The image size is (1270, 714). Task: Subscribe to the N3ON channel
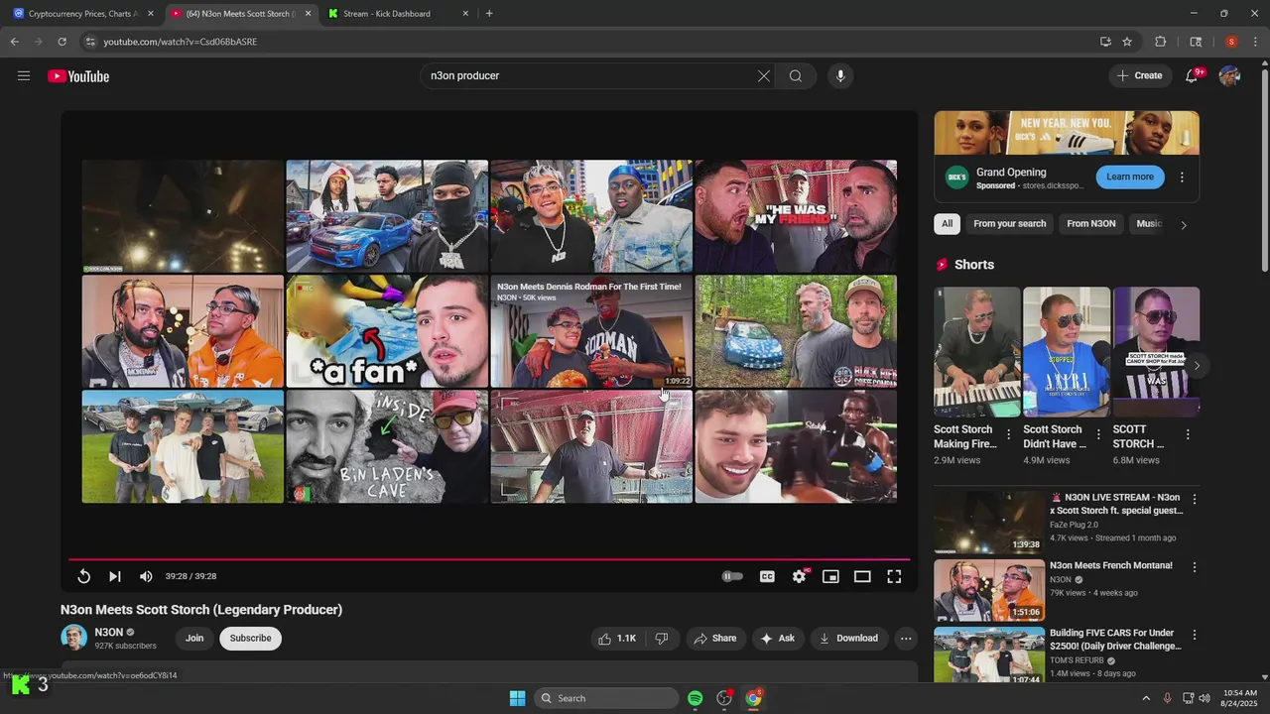(250, 639)
